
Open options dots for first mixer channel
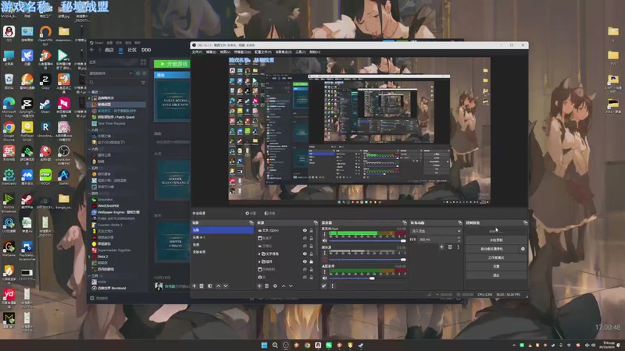(324, 234)
